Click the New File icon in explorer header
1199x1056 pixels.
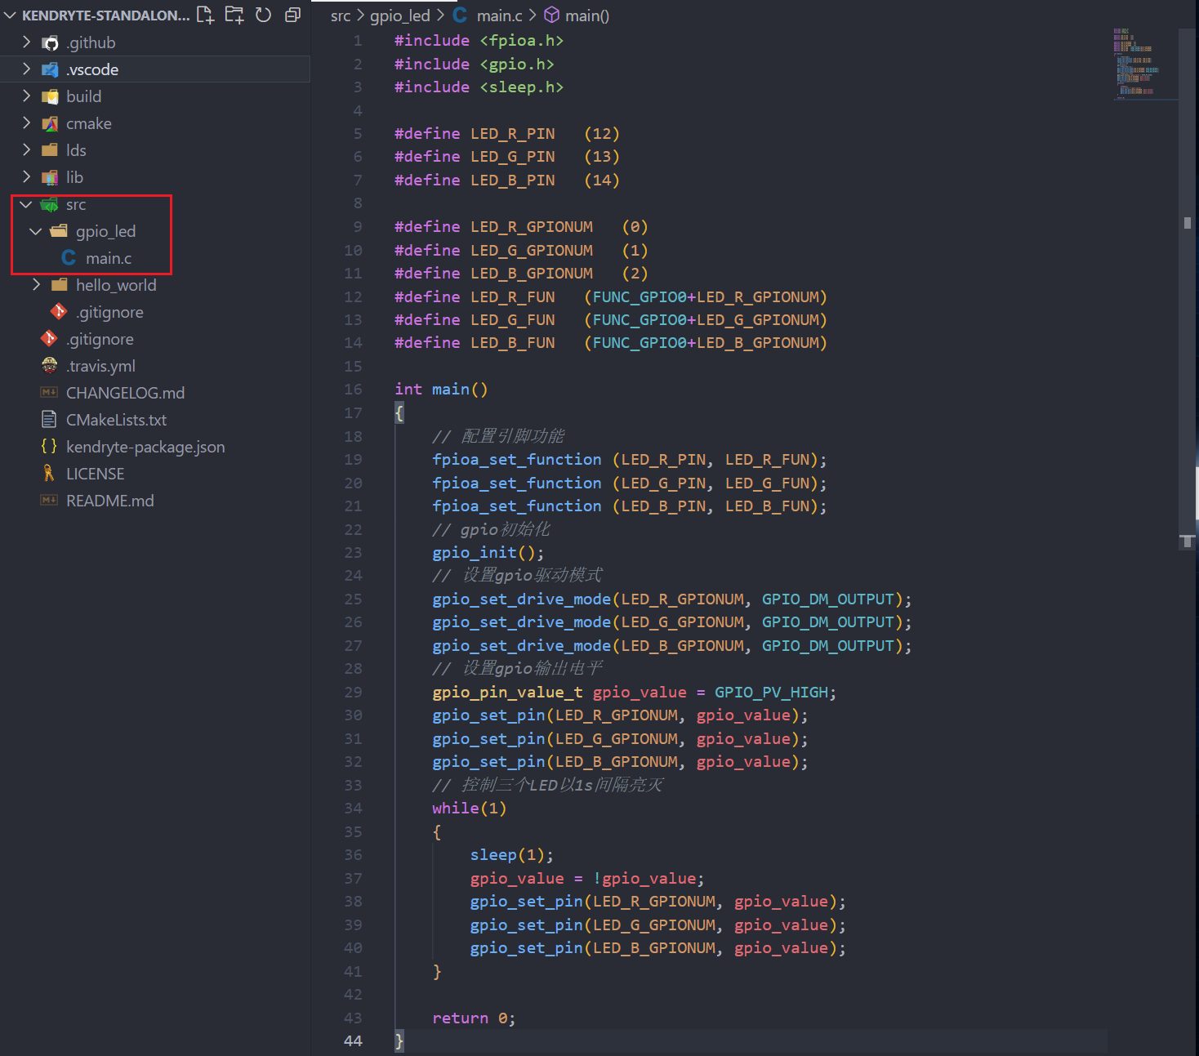(206, 15)
